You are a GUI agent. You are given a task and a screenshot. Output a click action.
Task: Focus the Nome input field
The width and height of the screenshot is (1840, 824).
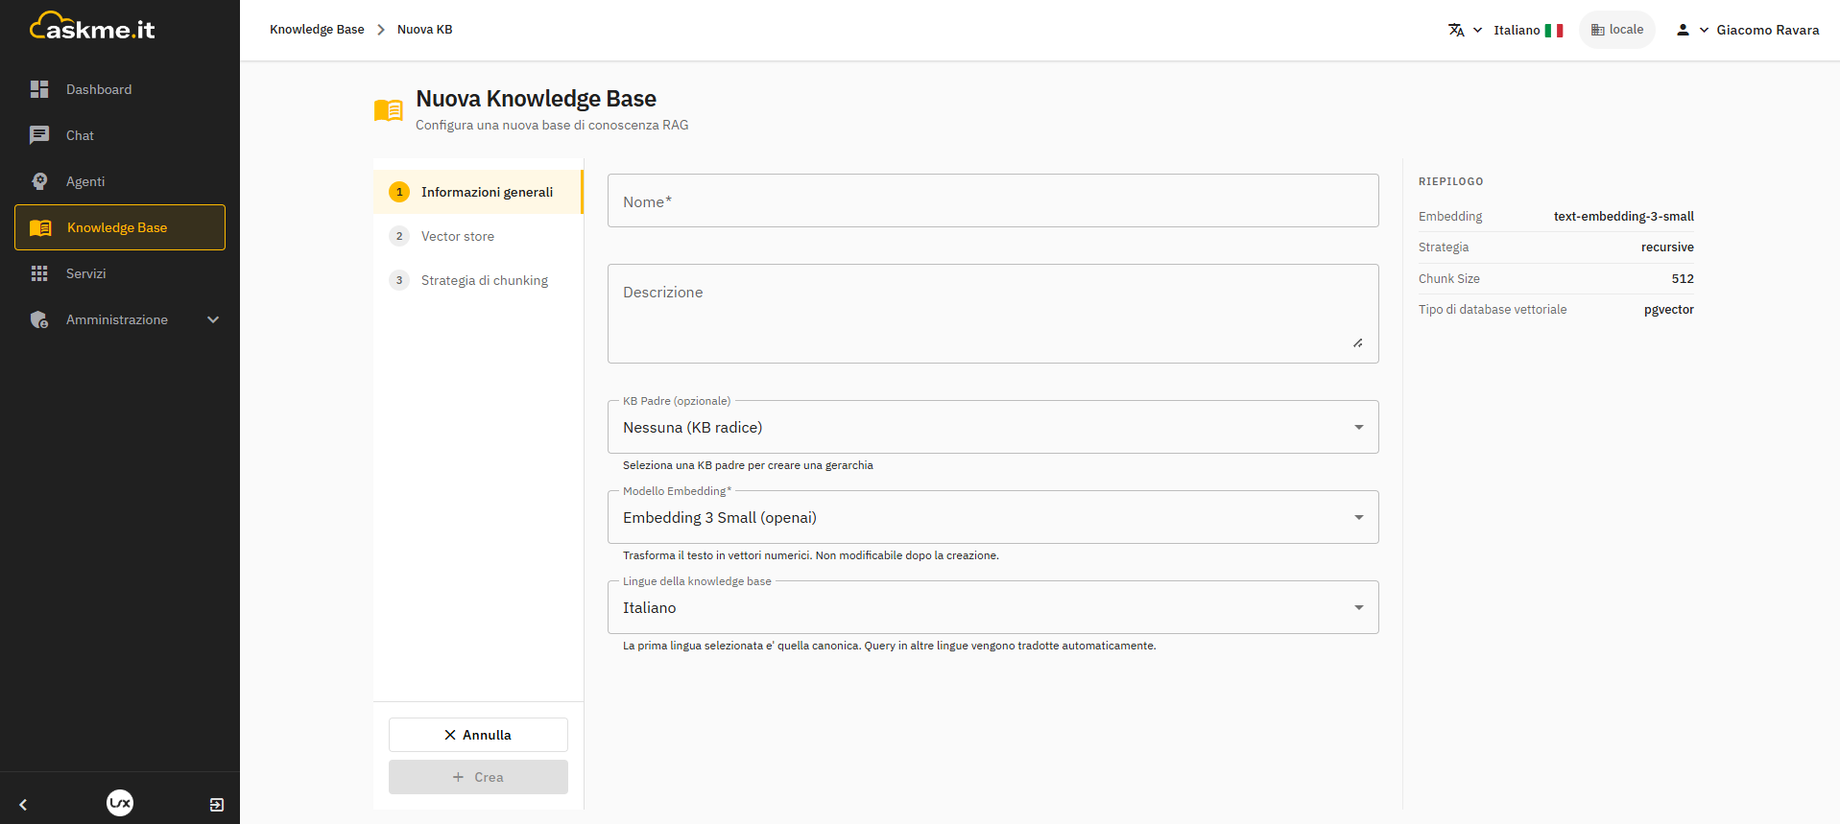[x=993, y=200]
